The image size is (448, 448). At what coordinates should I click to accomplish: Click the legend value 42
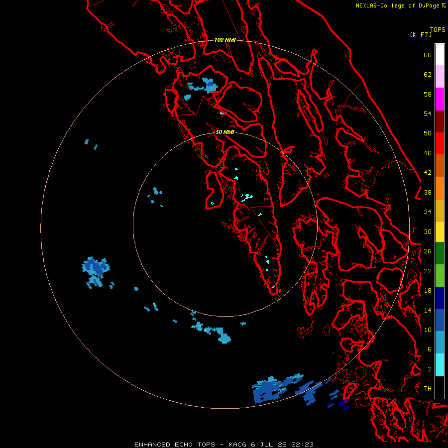coord(428,173)
